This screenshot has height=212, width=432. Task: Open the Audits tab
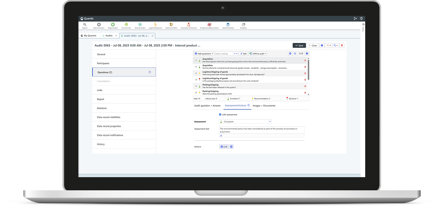(x=109, y=35)
